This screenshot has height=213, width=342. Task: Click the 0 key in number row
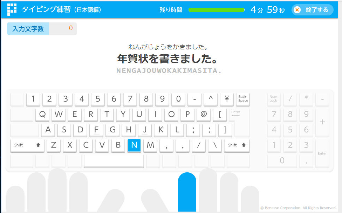point(178,99)
